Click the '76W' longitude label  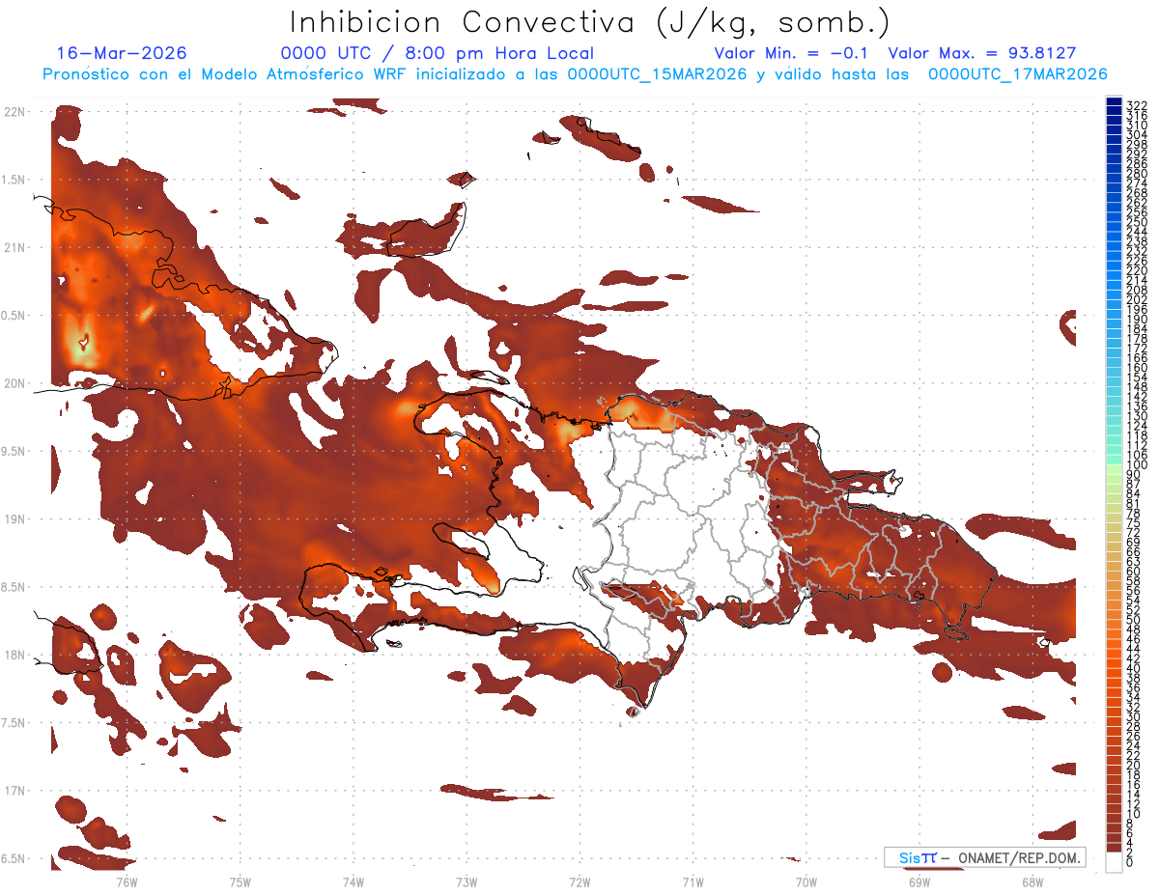[x=127, y=881]
